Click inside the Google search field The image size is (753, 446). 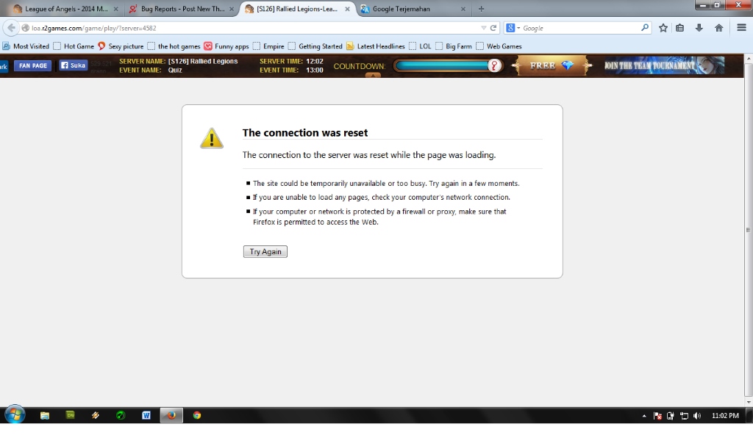(x=579, y=28)
